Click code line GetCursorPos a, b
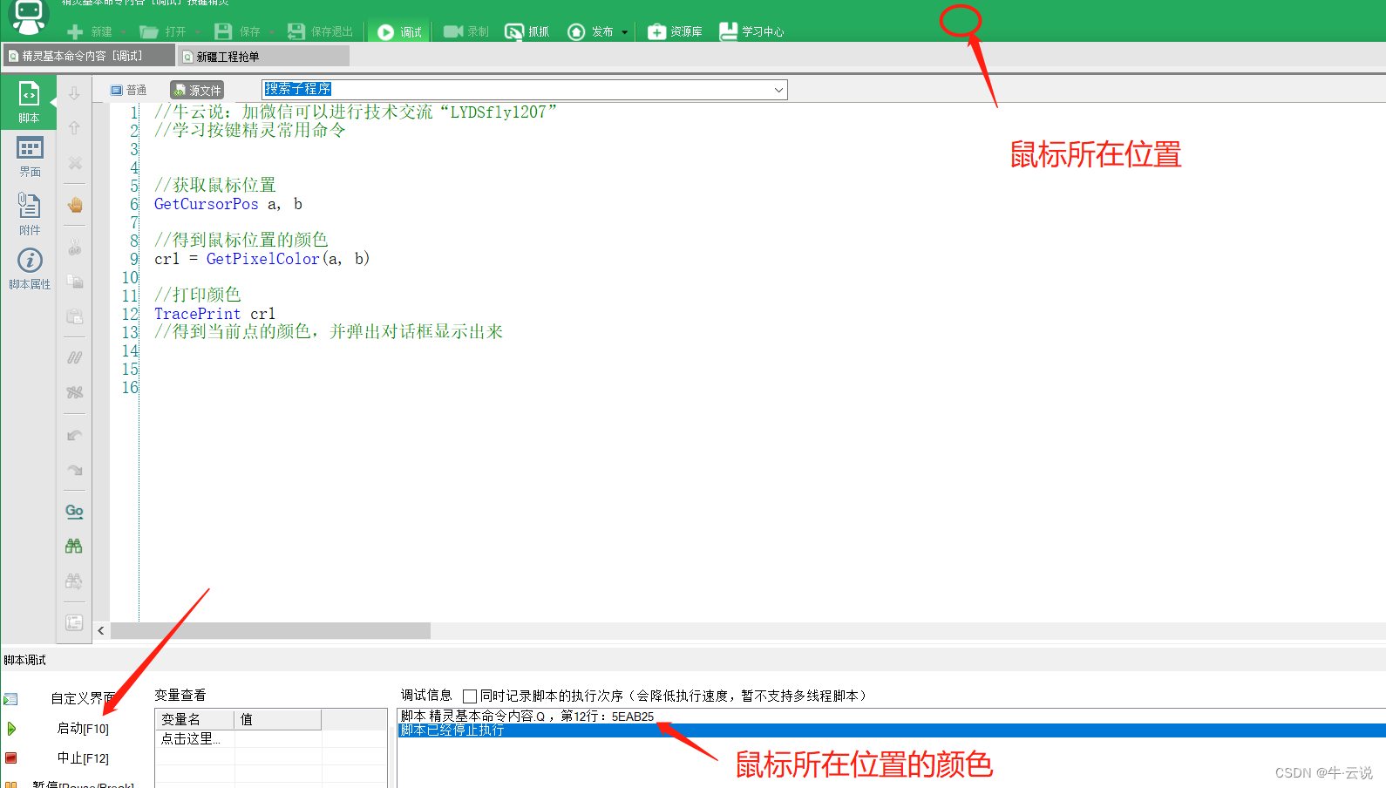The height and width of the screenshot is (788, 1386). point(228,204)
